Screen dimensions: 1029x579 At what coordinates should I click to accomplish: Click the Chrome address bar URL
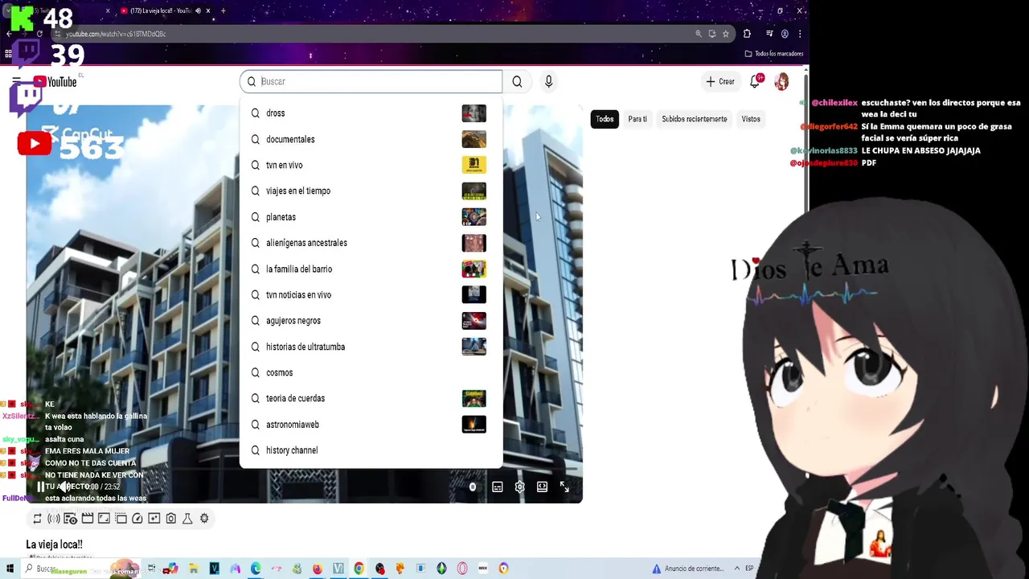point(116,34)
